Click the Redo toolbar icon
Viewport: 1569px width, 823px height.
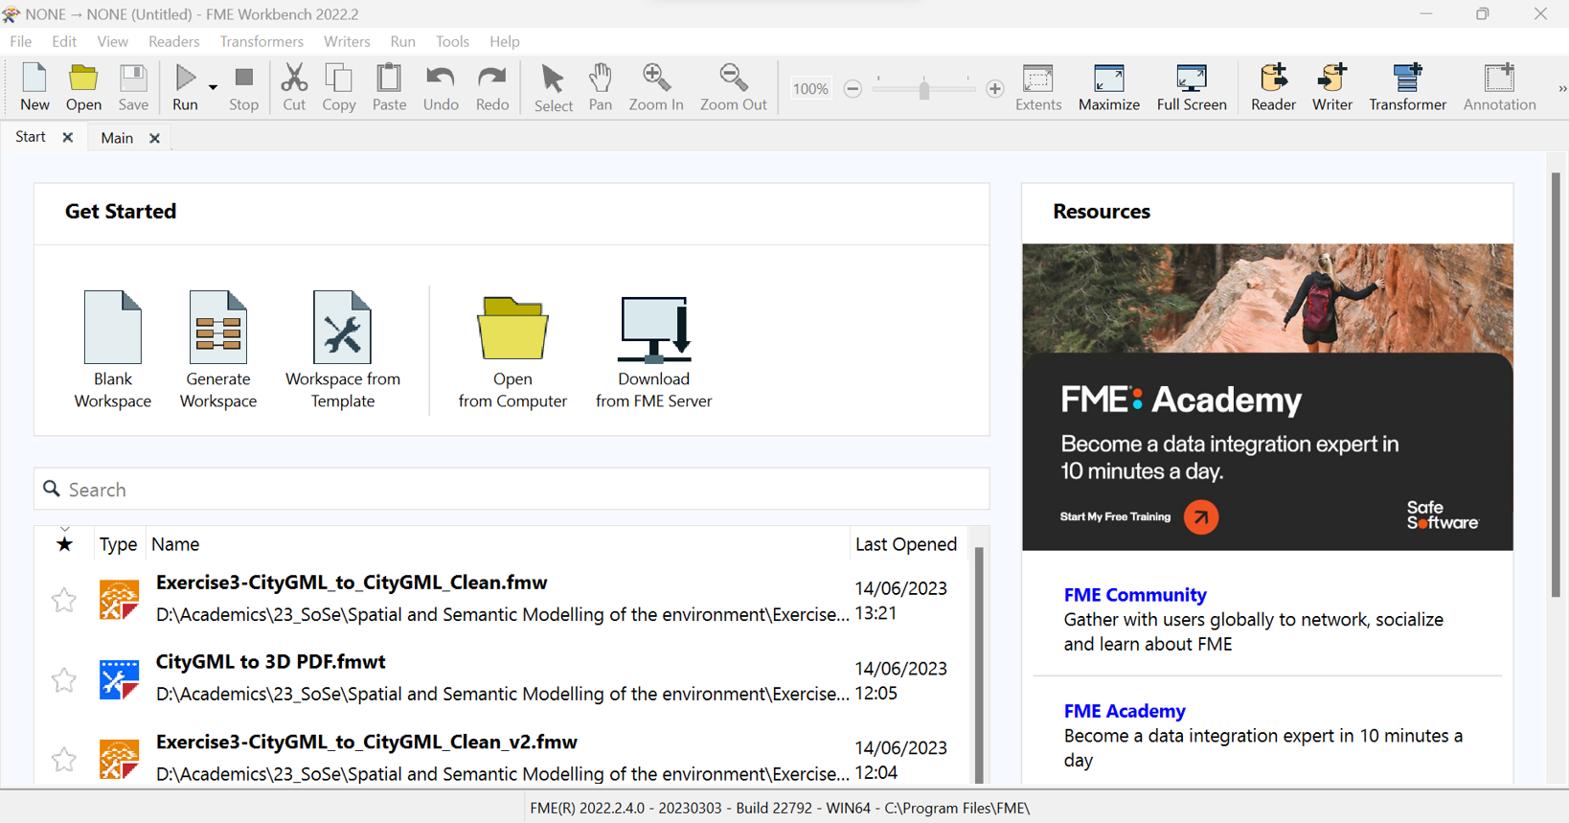[492, 87]
